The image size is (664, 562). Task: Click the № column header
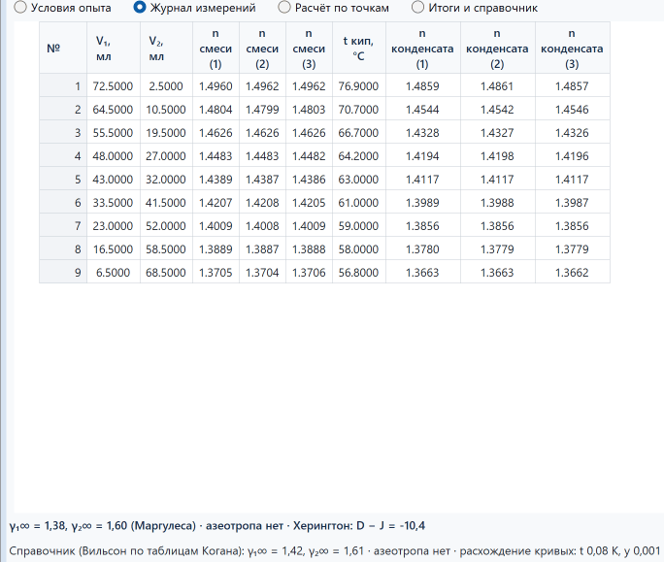(x=63, y=48)
